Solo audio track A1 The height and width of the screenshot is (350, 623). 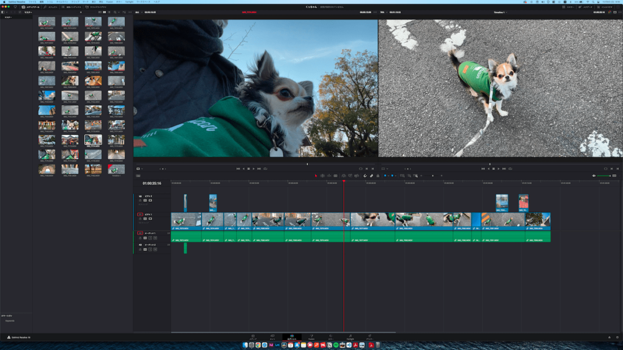pos(150,238)
